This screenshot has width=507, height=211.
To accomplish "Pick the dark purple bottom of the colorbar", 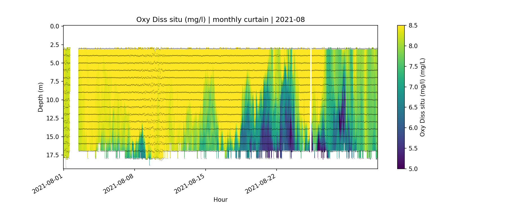I will pos(401,167).
